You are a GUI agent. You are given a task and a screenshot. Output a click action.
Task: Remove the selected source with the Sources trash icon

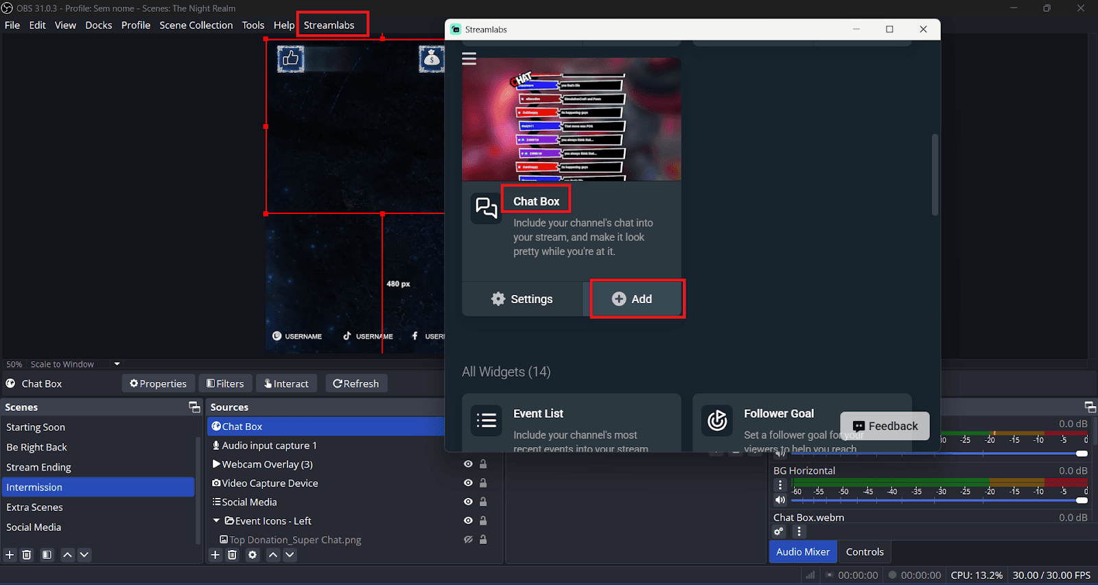coord(232,555)
